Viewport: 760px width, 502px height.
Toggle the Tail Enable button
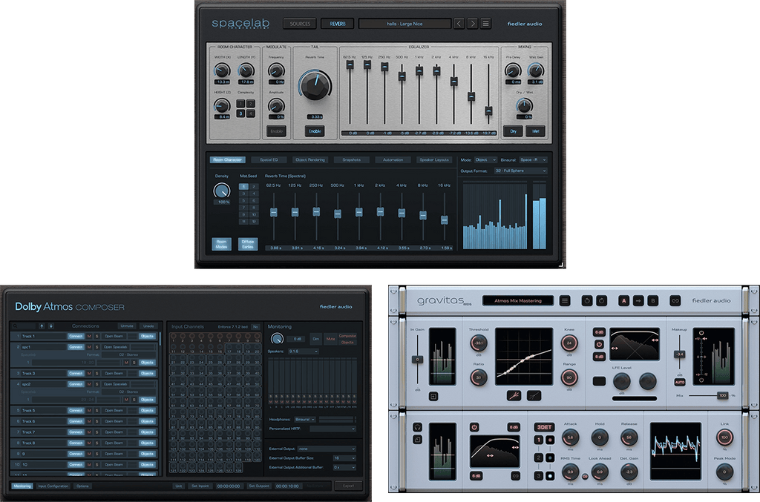[x=315, y=131]
